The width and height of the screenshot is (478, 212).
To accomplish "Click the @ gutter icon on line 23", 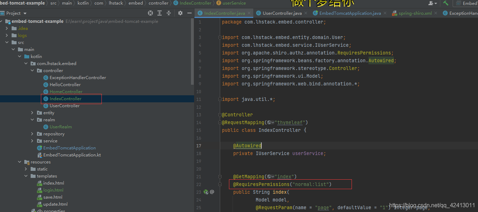I will [212, 192].
